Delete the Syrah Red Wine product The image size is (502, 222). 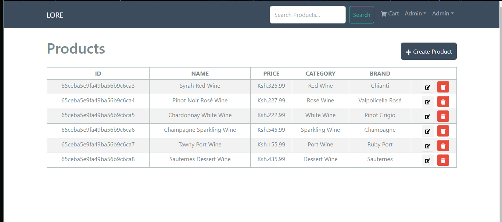pyautogui.click(x=443, y=87)
